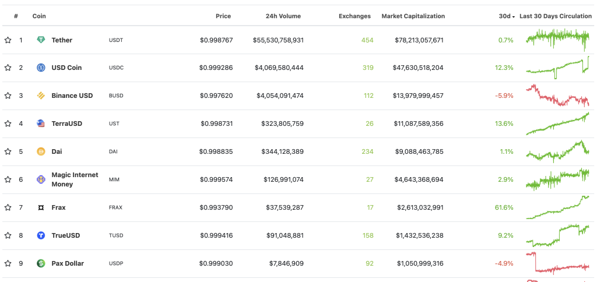This screenshot has height=282, width=597.
Task: Click the Binance USD logo icon
Action: click(41, 96)
